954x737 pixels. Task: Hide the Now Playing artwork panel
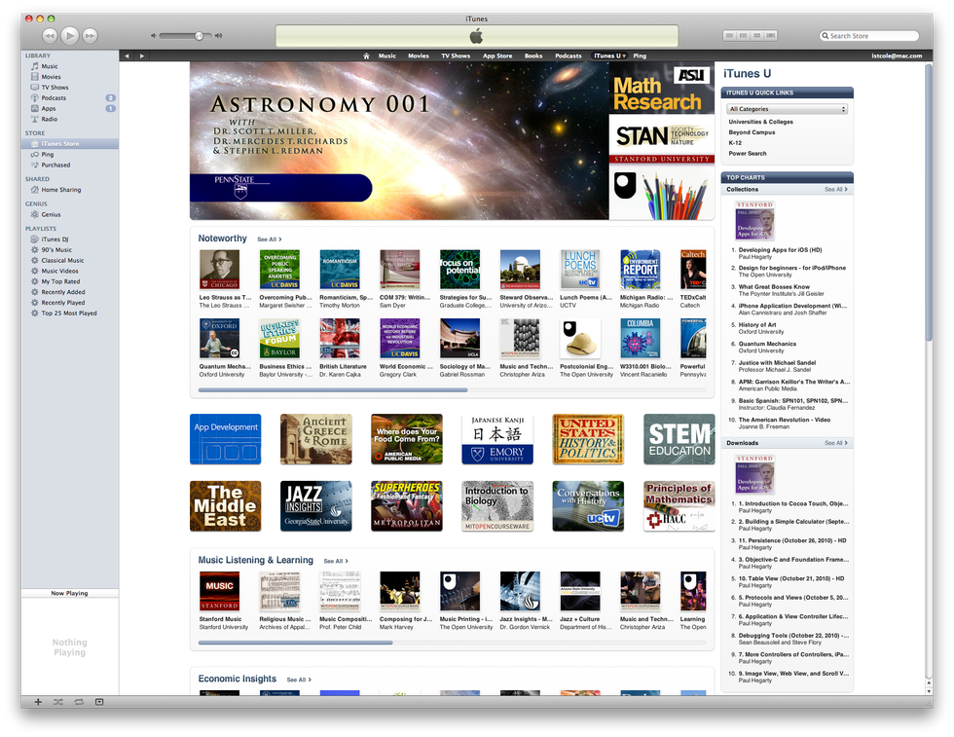[98, 701]
